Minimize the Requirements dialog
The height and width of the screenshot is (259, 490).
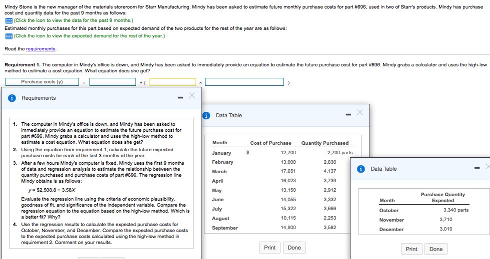coord(180,98)
